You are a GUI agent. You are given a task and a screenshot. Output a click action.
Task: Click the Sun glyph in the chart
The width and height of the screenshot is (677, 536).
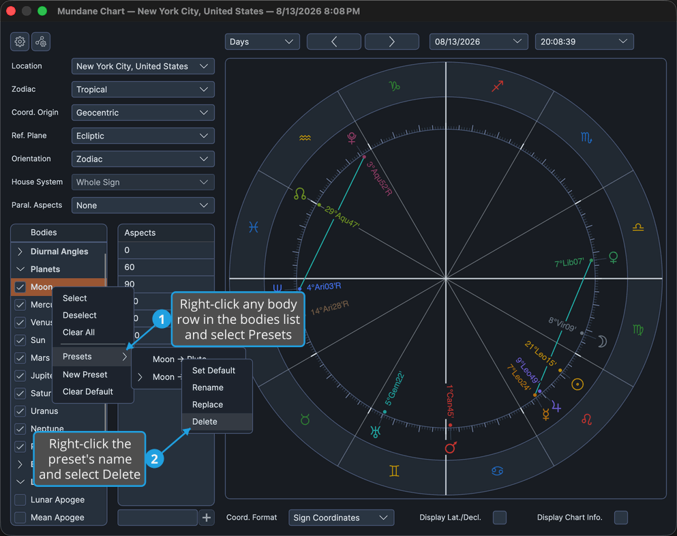pyautogui.click(x=577, y=384)
